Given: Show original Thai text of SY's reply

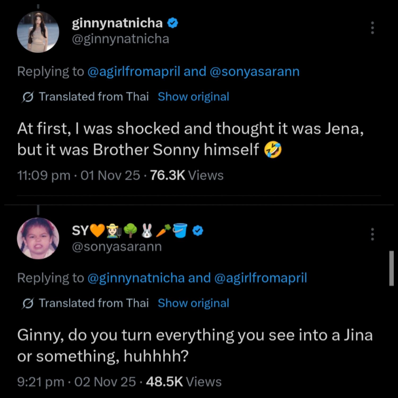Looking at the screenshot, I should tap(193, 303).
